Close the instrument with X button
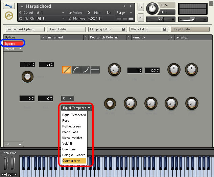Screen dimensions: 214x177 211,3
